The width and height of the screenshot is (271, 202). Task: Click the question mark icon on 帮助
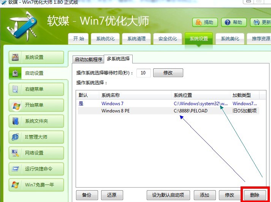coord(227,22)
